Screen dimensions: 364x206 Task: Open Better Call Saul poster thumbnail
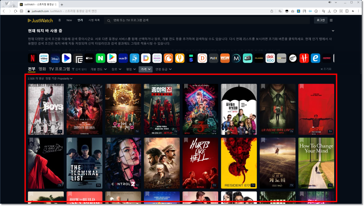46,163
